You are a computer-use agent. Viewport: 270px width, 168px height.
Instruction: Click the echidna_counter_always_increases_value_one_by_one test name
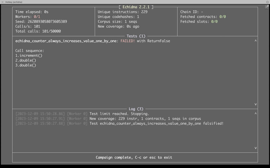66,41
